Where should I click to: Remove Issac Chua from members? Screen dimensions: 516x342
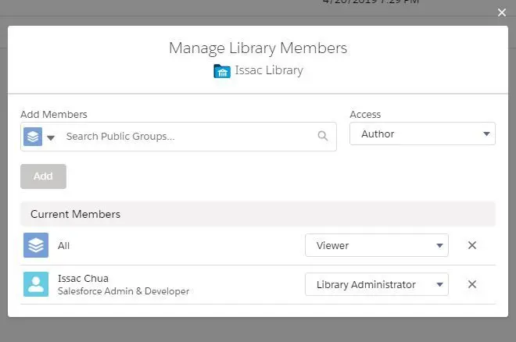(472, 284)
